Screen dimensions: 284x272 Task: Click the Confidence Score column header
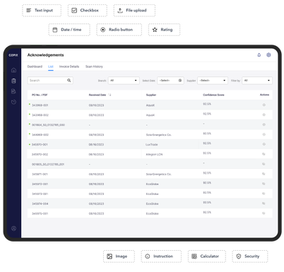pyautogui.click(x=213, y=95)
